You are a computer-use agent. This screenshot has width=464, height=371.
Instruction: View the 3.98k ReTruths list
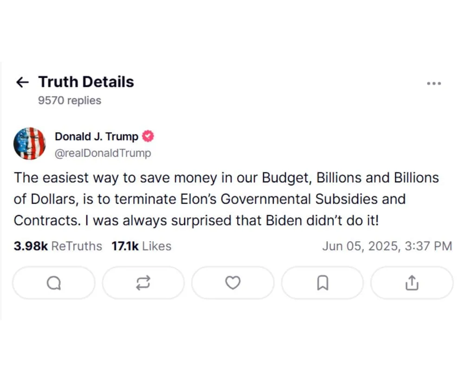tap(58, 246)
